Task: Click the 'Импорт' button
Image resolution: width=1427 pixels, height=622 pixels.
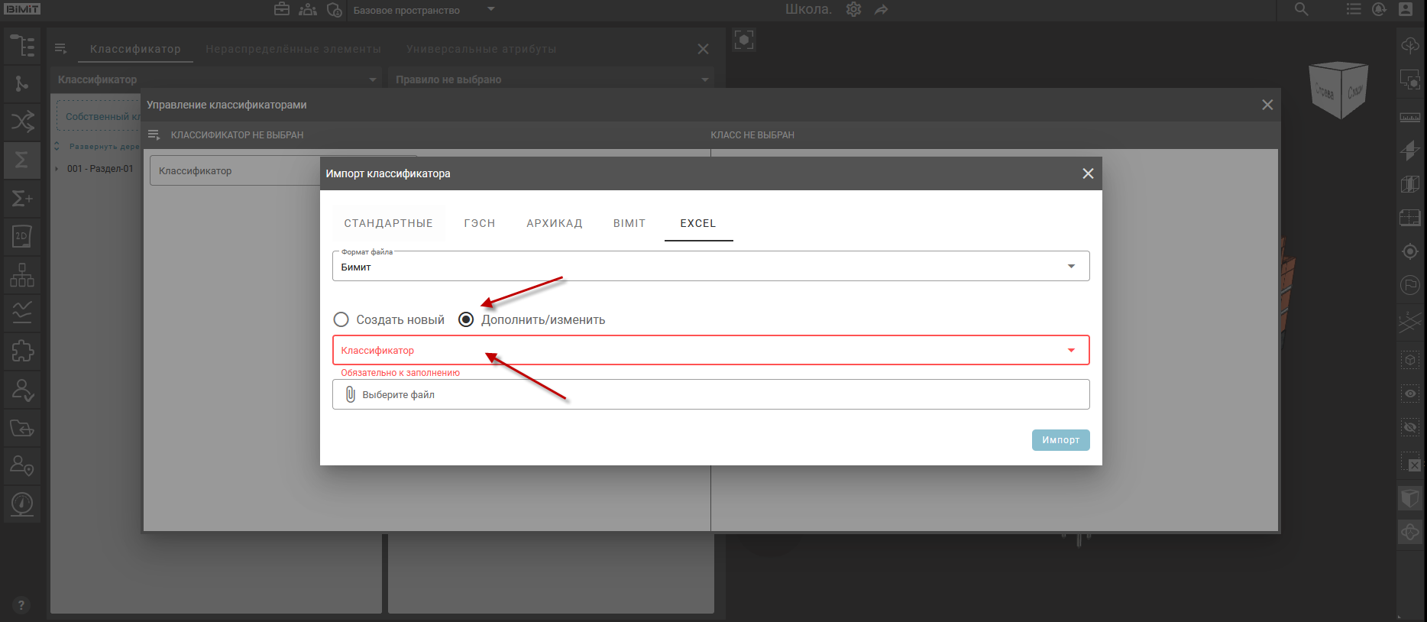Action: click(x=1060, y=440)
